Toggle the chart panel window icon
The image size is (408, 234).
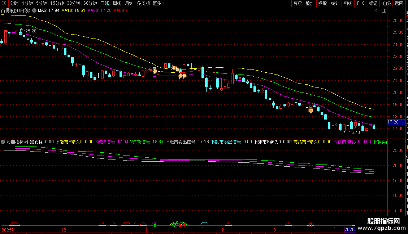[384, 11]
